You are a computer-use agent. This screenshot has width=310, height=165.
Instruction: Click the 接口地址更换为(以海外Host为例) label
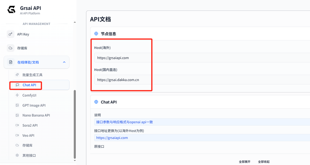coord(119,131)
